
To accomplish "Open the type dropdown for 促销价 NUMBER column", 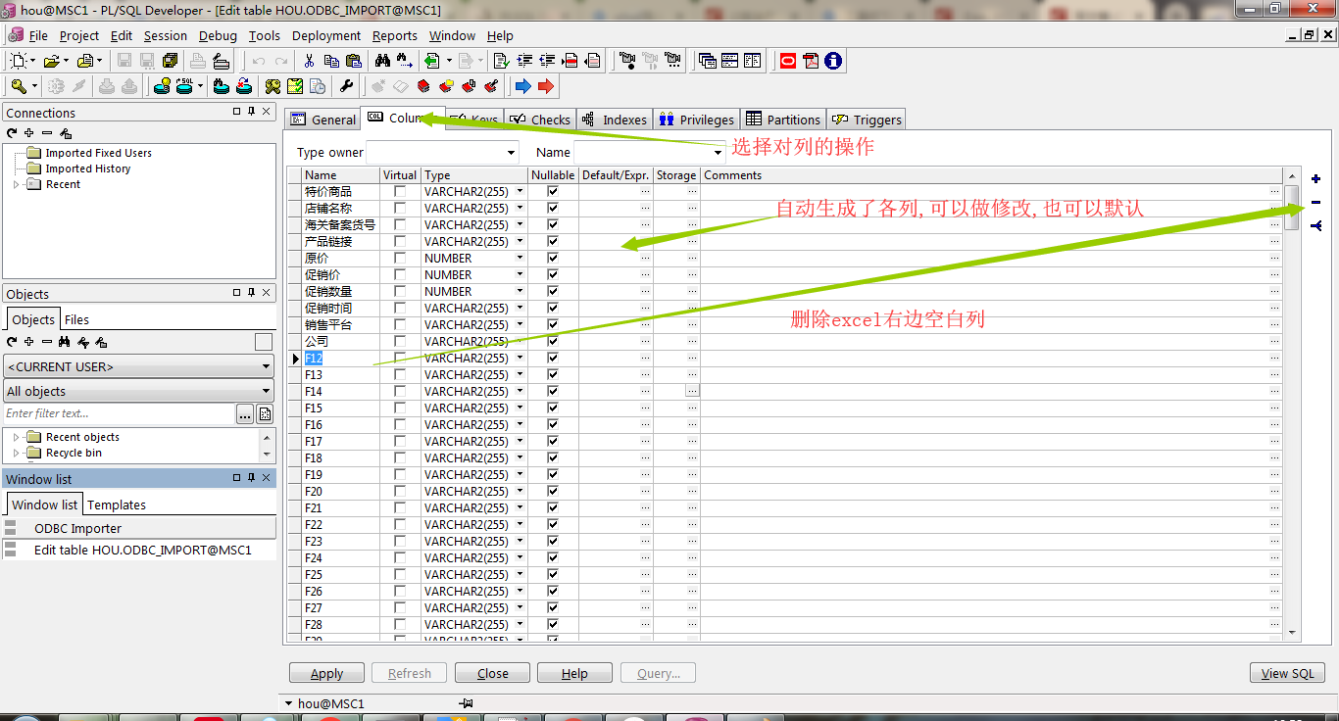I will [x=518, y=274].
